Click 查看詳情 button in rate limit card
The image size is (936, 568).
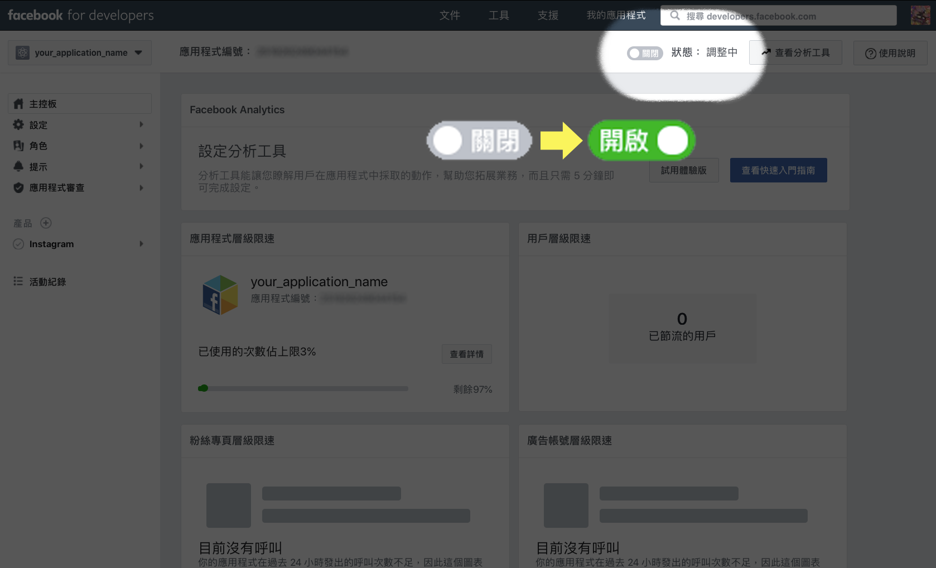[467, 354]
